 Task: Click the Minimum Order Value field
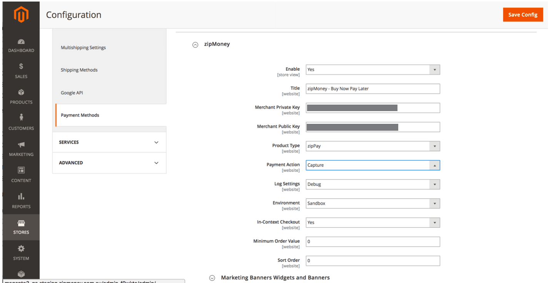point(372,241)
